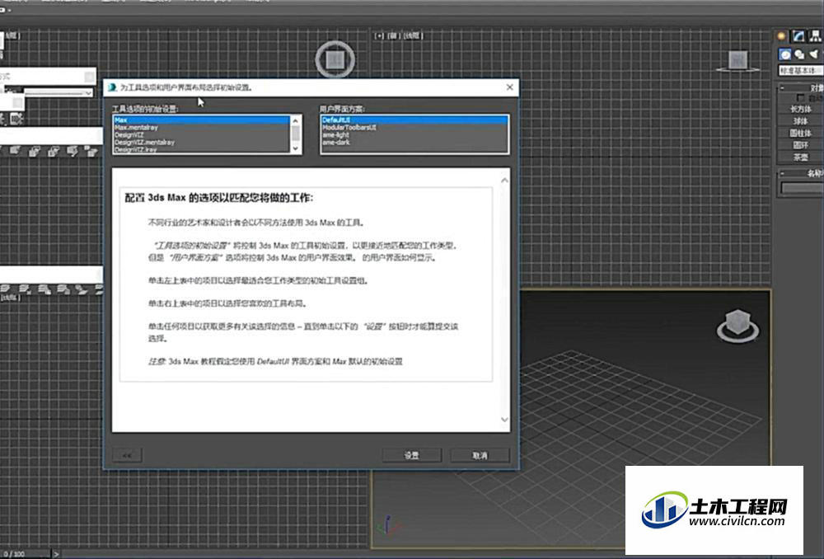The width and height of the screenshot is (824, 559).
Task: Select DefaultUI interface scheme
Action: (x=414, y=120)
